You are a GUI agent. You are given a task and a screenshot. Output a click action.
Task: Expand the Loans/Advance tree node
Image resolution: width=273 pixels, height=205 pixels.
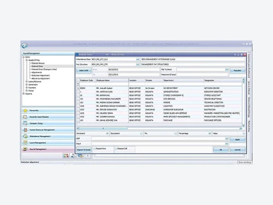(x=27, y=81)
